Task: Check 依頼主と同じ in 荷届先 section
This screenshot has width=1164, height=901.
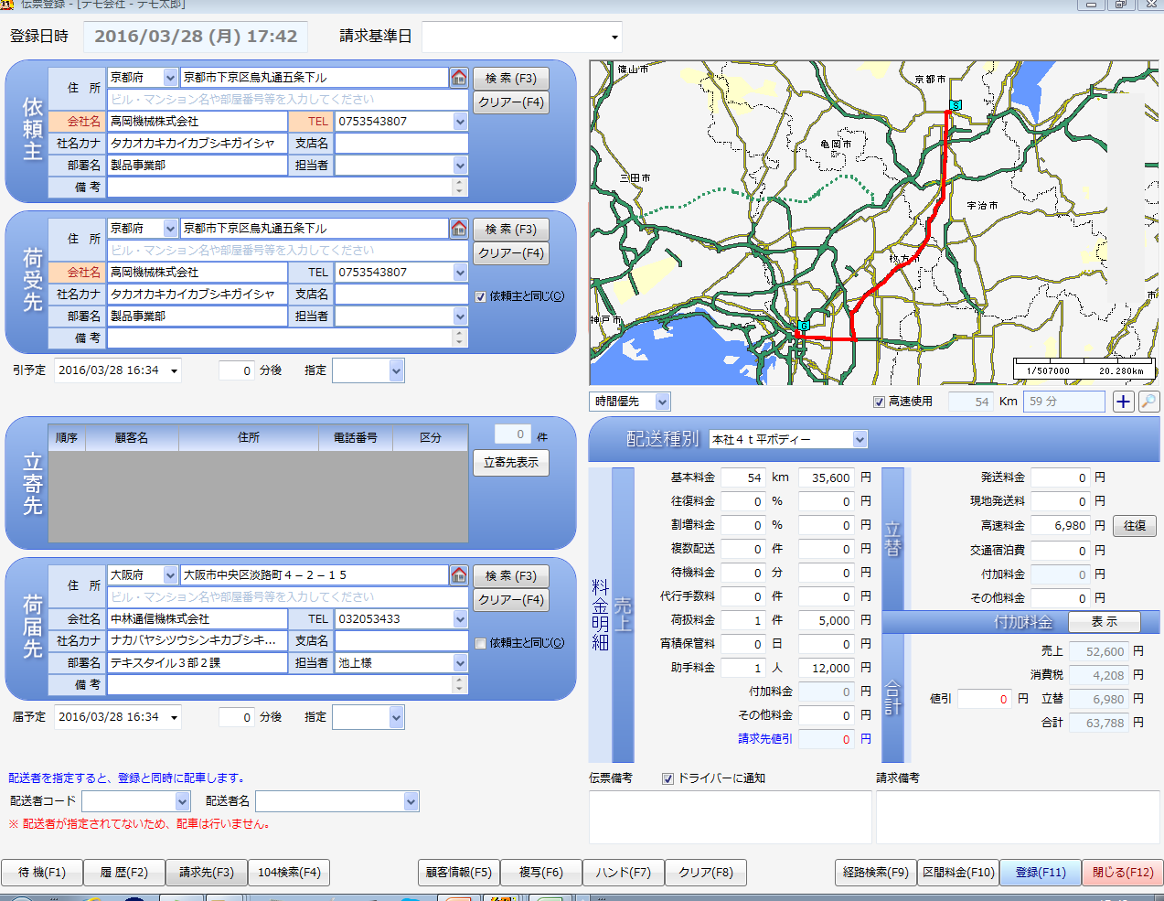Action: click(481, 643)
